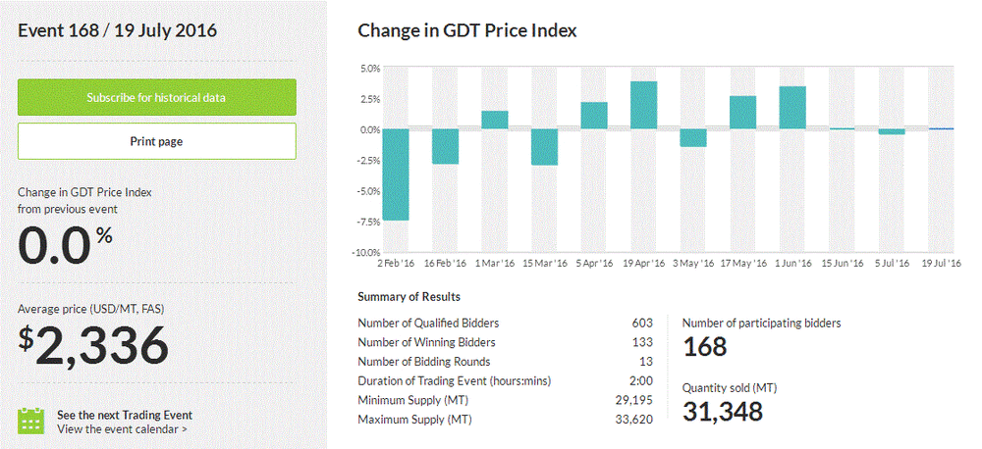Click the 15 Jun '16 axis label

[x=843, y=264]
